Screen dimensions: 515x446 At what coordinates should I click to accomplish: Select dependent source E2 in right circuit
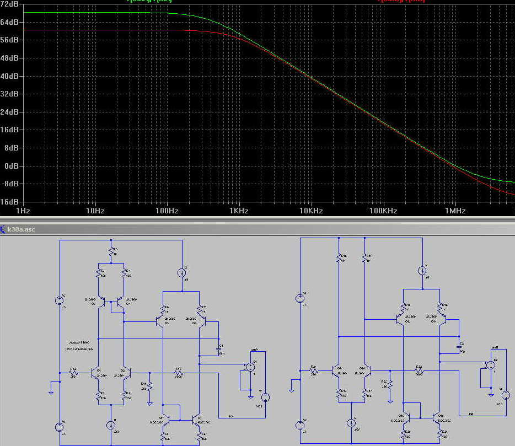[491, 365]
